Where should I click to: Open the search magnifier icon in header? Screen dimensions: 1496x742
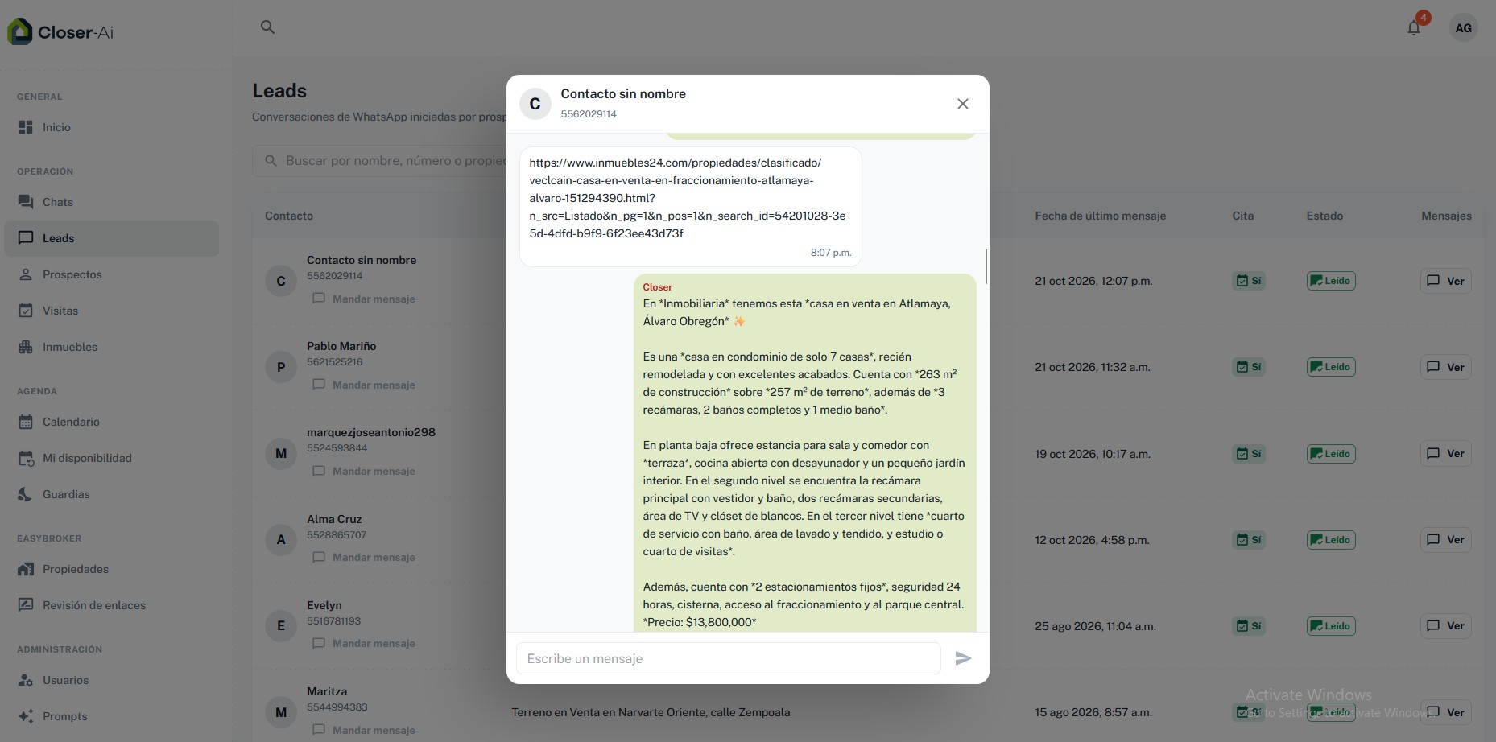tap(268, 27)
